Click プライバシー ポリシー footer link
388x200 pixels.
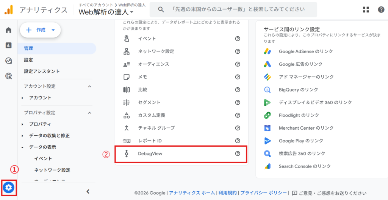pyautogui.click(x=263, y=193)
